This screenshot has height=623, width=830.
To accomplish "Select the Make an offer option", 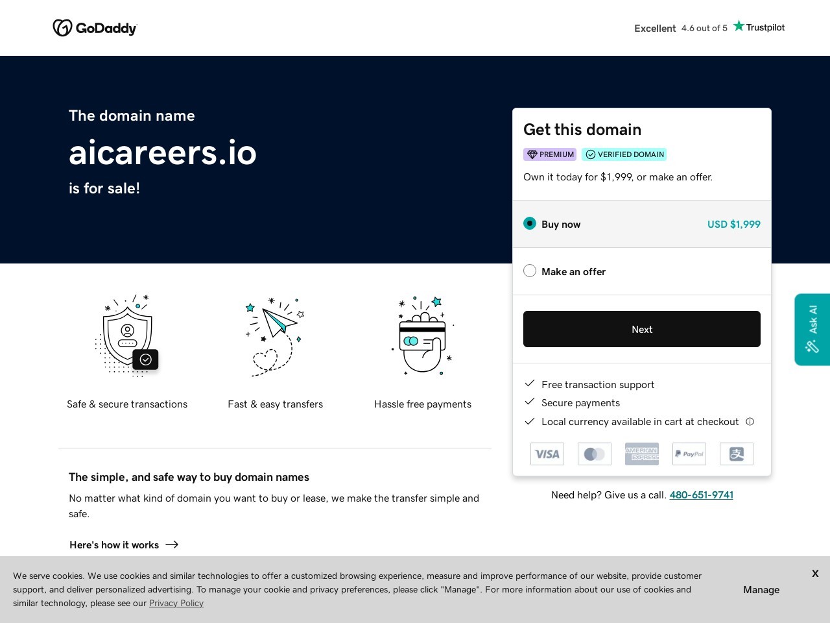I will coord(530,271).
